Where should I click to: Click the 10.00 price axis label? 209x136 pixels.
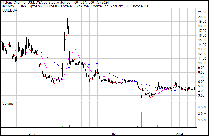click(x=202, y=63)
